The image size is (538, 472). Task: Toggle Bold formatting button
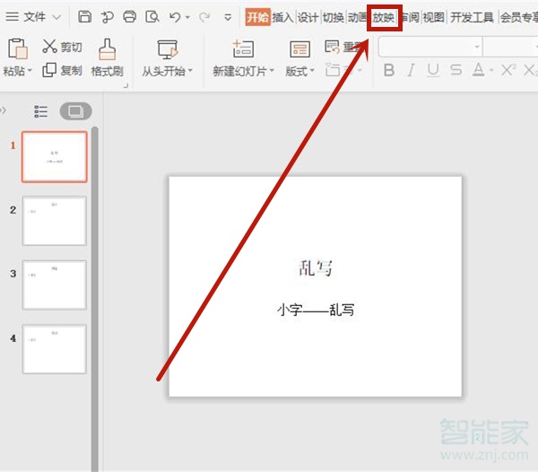click(x=388, y=70)
